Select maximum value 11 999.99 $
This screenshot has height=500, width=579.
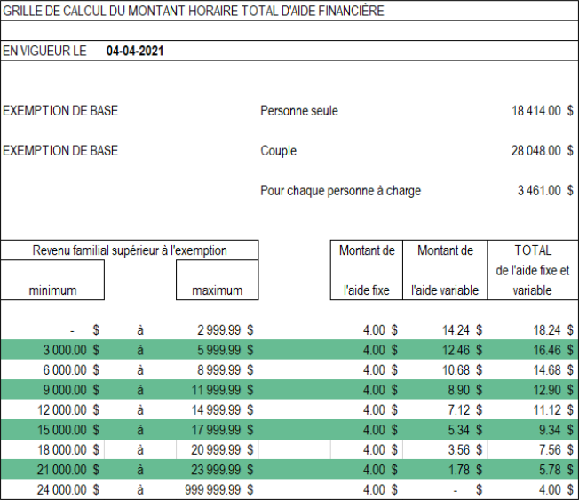(222, 390)
